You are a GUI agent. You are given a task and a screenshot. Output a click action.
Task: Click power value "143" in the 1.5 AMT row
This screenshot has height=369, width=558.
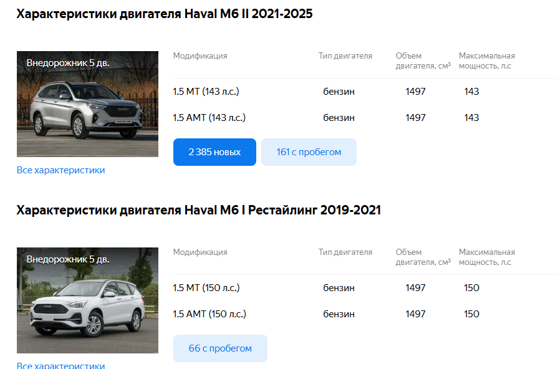click(x=471, y=118)
